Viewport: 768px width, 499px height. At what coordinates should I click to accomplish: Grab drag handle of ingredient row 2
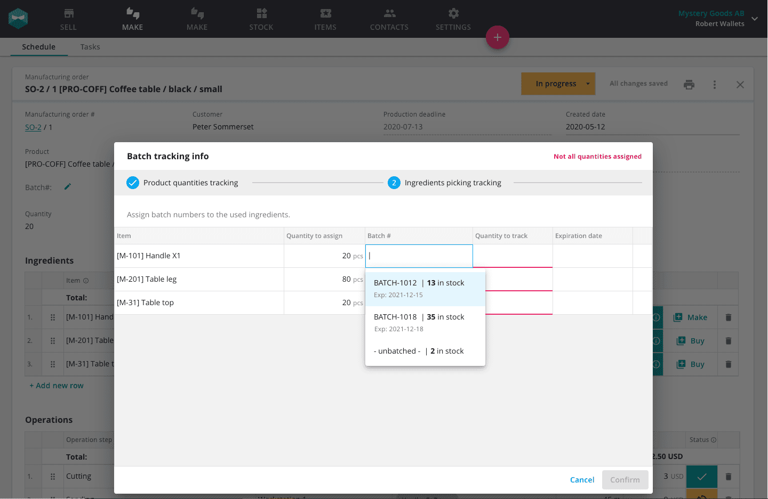coord(53,341)
